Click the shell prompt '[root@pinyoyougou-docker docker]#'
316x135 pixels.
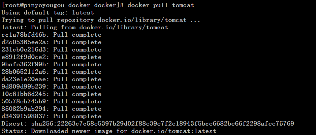click(62, 5)
